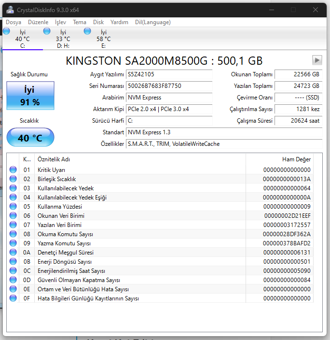
Task: Click the Sürücü Harfi field C:
Action: (x=169, y=121)
